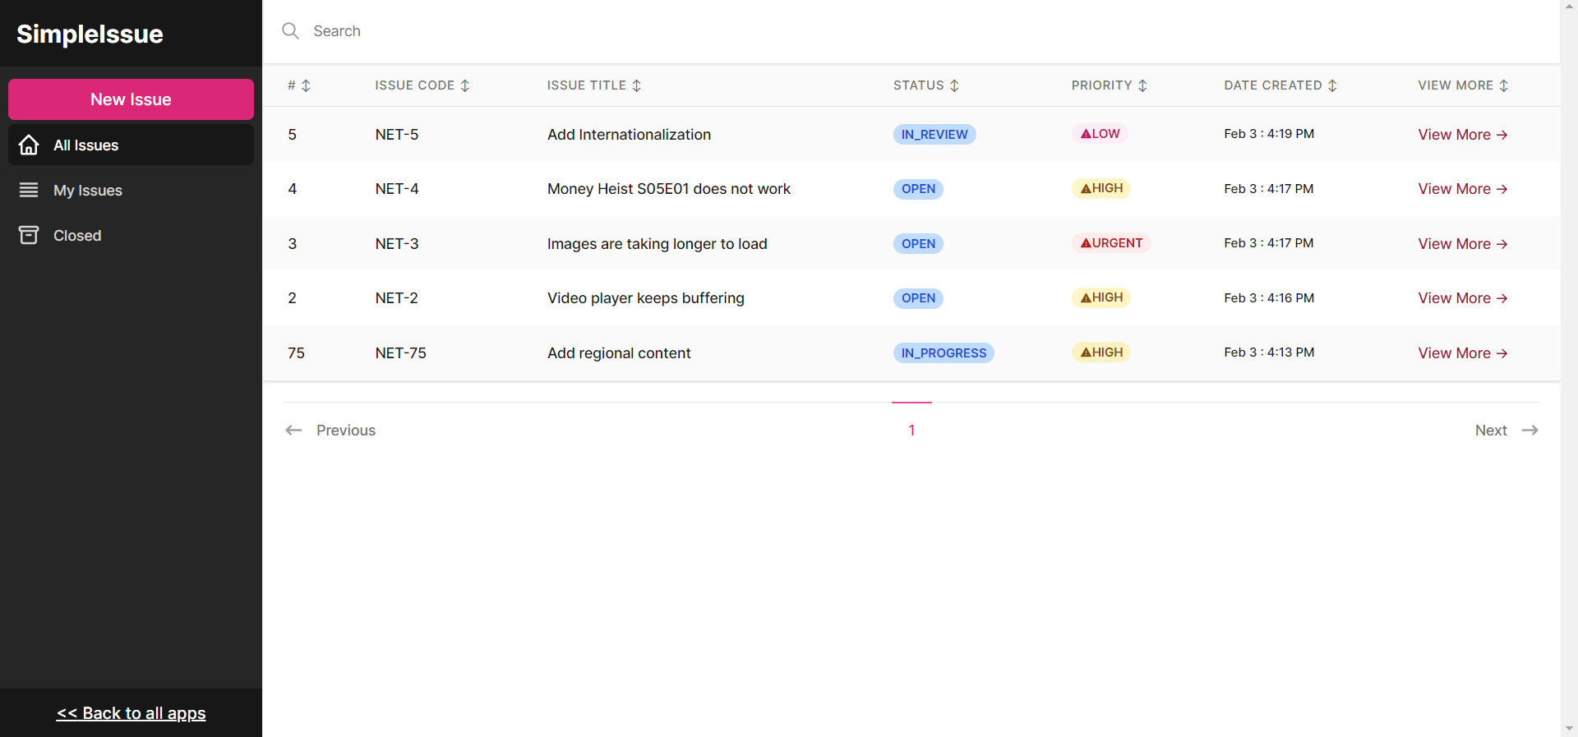Click the 'Feb 3 : 4:13 PM' date
This screenshot has height=737, width=1578.
(x=1269, y=352)
